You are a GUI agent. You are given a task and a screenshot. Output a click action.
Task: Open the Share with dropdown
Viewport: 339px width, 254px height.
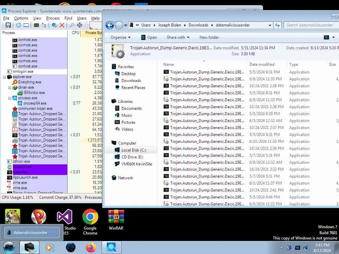pos(178,37)
